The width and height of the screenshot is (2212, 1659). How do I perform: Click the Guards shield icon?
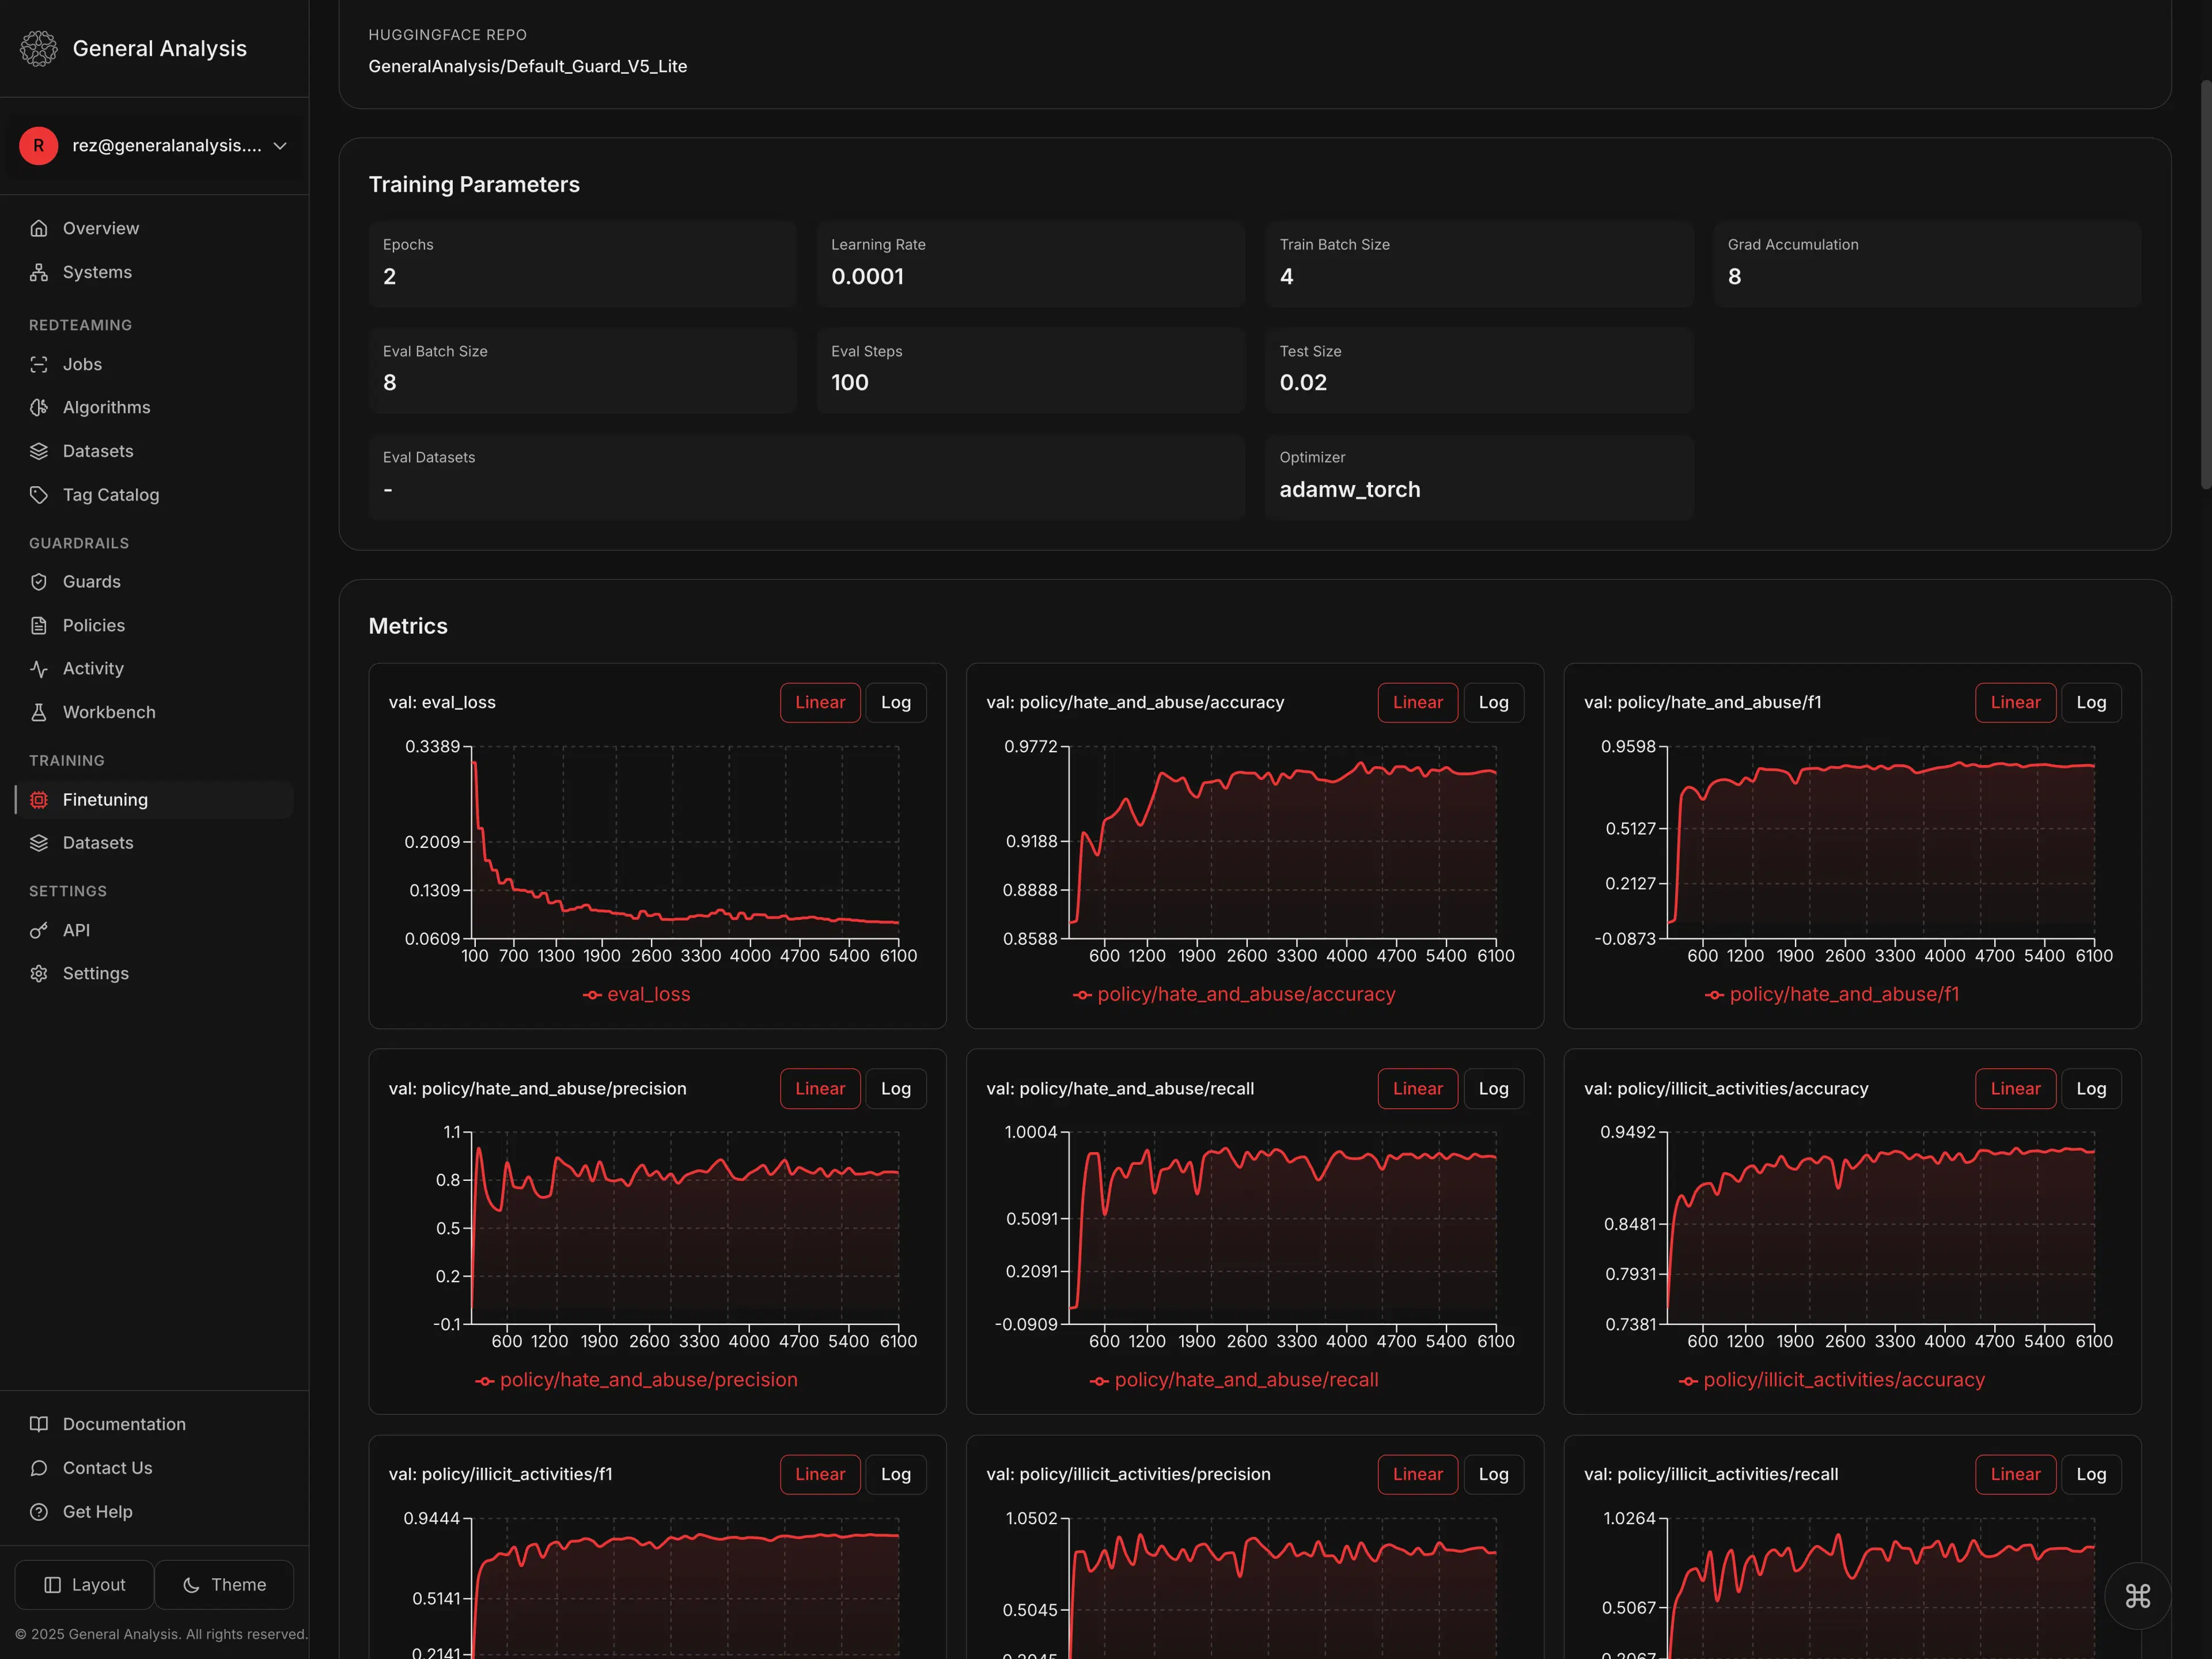click(39, 582)
